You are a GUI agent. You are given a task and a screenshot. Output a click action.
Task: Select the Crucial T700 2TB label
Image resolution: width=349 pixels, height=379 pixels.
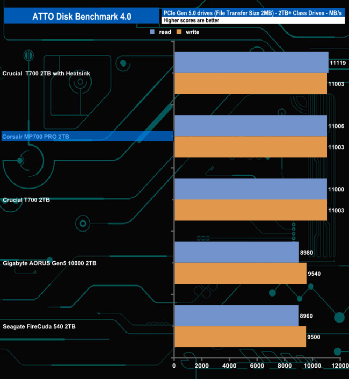point(26,200)
